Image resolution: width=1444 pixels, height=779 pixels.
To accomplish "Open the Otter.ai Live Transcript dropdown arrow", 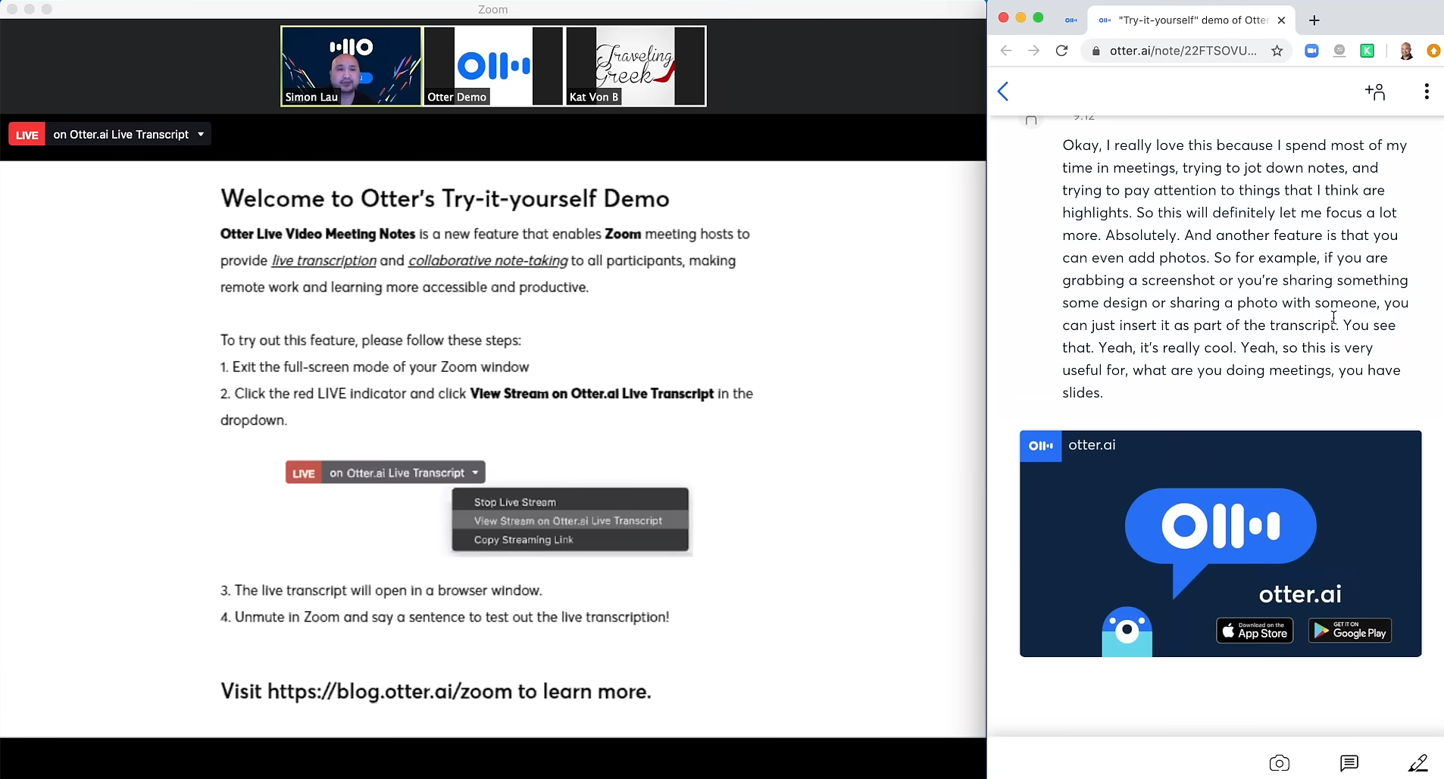I will tap(201, 135).
